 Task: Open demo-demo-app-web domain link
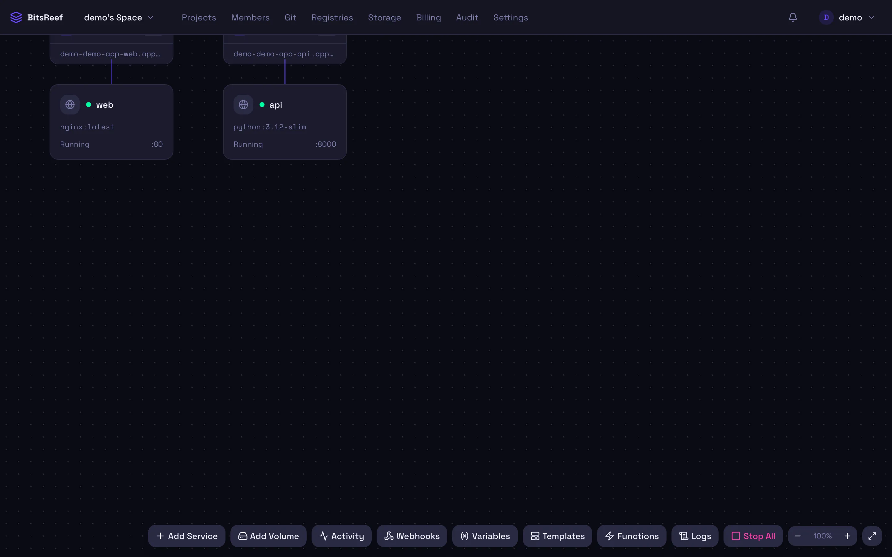pos(110,54)
